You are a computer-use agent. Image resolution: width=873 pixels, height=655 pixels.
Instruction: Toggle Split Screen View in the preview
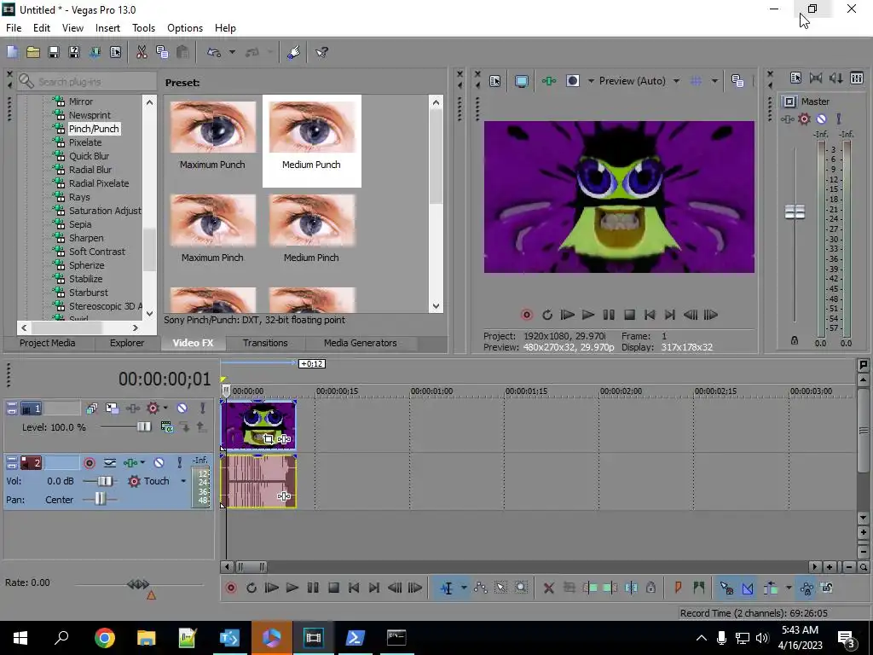(573, 81)
